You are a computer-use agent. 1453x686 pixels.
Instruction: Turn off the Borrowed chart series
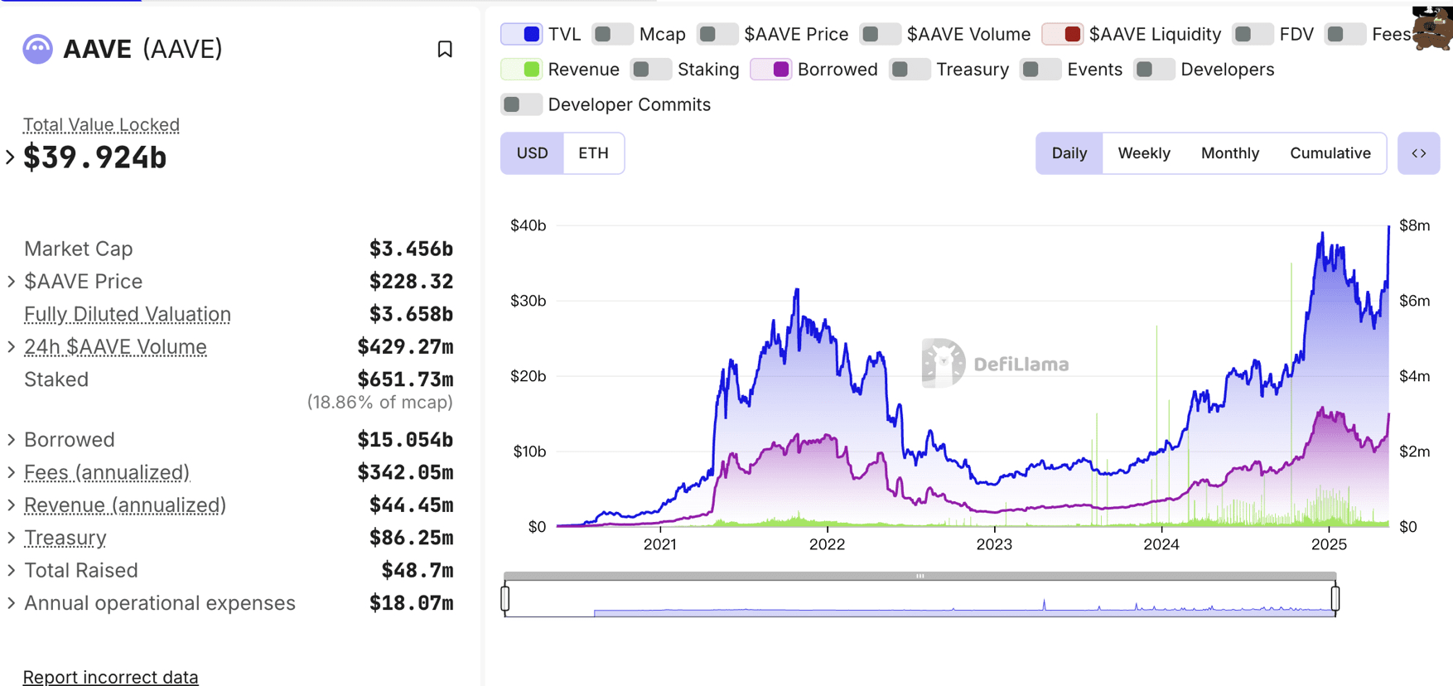tap(771, 70)
